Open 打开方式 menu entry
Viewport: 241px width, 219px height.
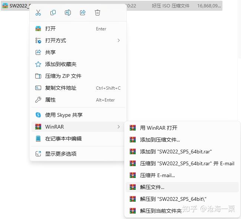[78, 40]
